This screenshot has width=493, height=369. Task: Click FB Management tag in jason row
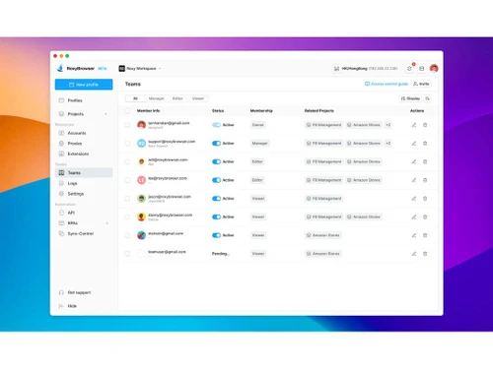coord(324,199)
